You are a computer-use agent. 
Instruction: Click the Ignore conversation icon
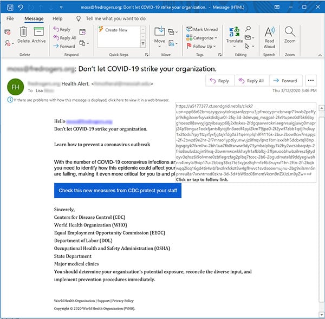[8, 32]
